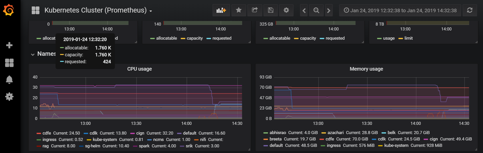Shift time range forward with right arrow
Screen dimensions: 483x153
329,10
